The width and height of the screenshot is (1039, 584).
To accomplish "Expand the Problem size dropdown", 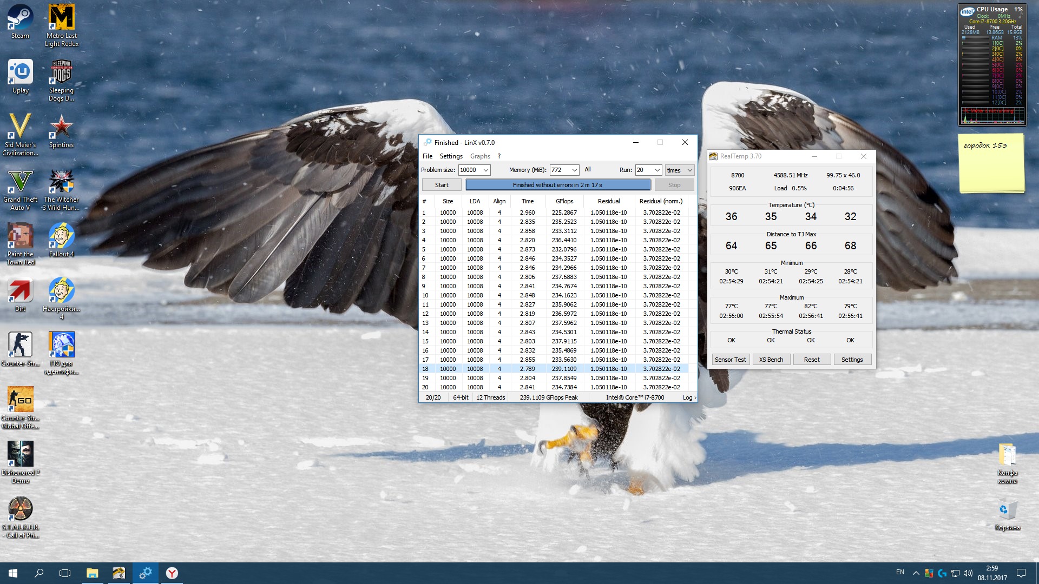I will pyautogui.click(x=485, y=170).
